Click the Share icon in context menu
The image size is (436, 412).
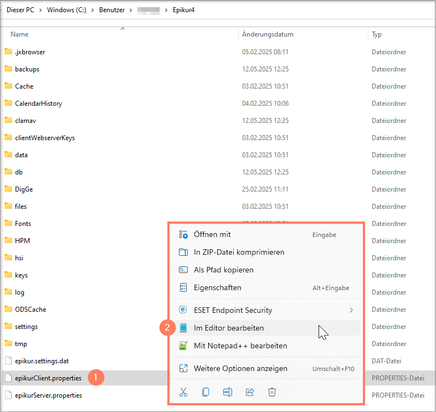pos(250,392)
